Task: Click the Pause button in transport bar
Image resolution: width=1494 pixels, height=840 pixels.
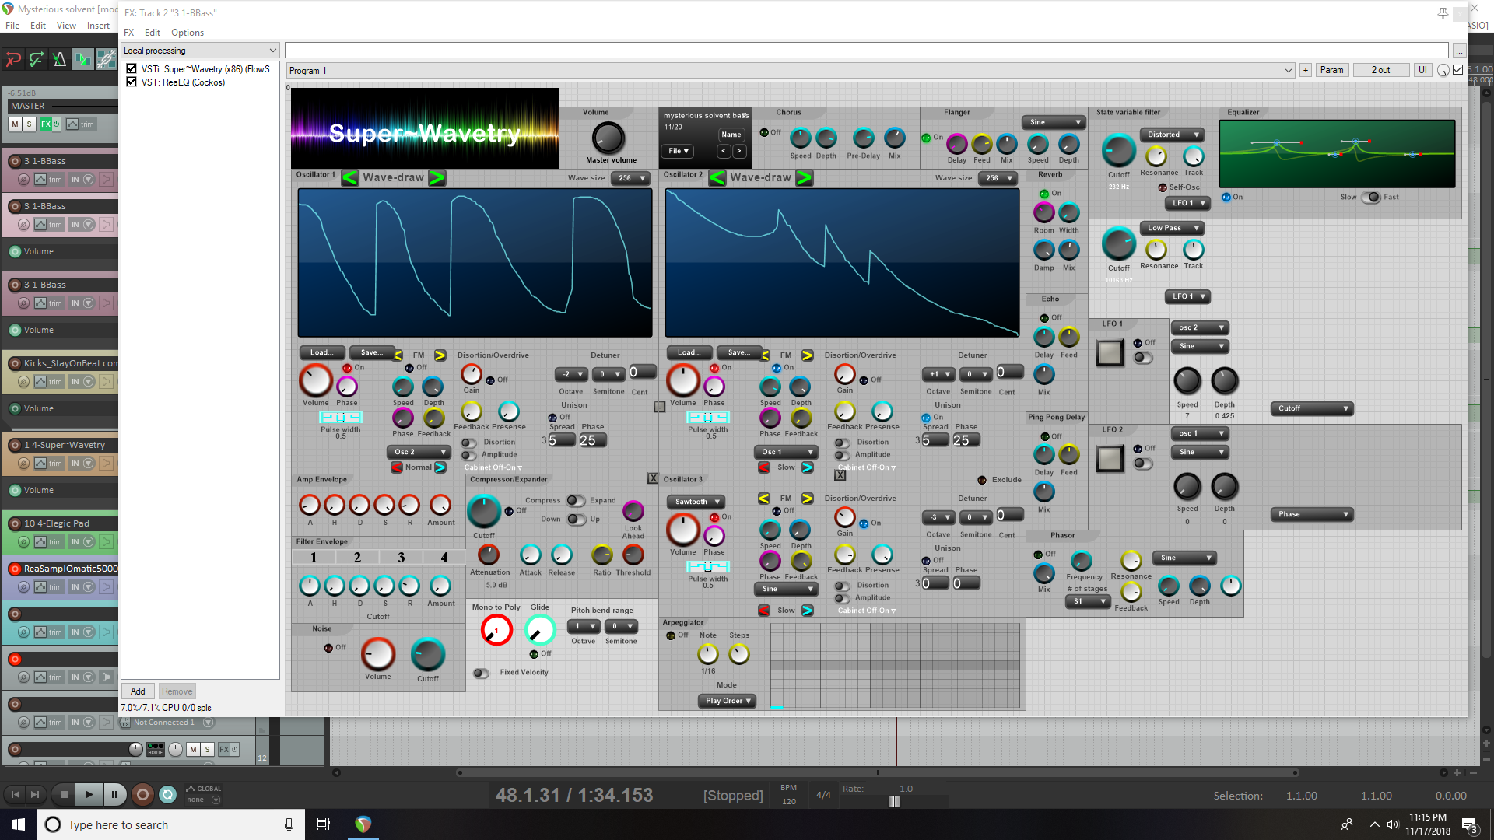Action: [x=114, y=794]
